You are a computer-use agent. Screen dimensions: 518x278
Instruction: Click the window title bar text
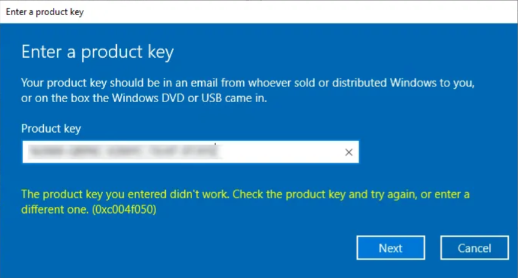(x=45, y=12)
